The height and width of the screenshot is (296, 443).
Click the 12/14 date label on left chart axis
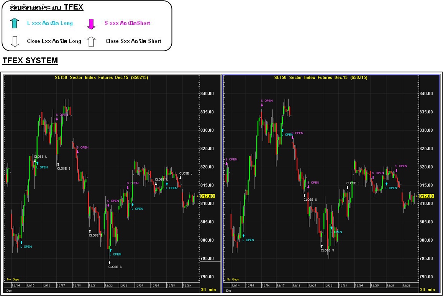[x=16, y=285]
